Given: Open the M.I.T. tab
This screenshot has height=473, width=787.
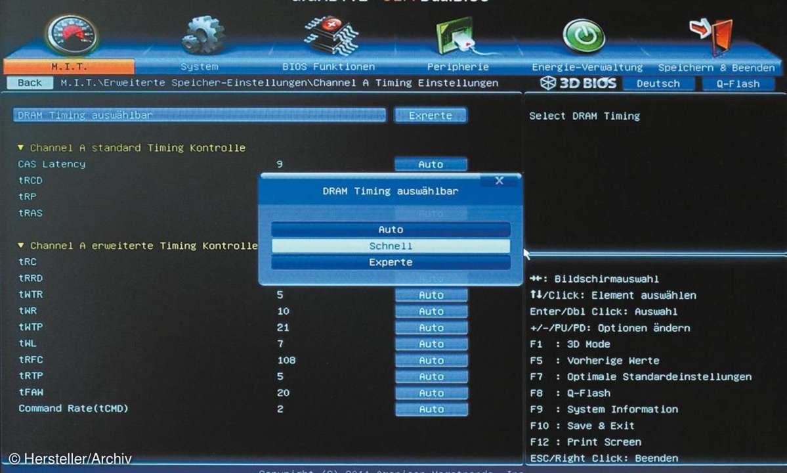Looking at the screenshot, I should point(69,66).
